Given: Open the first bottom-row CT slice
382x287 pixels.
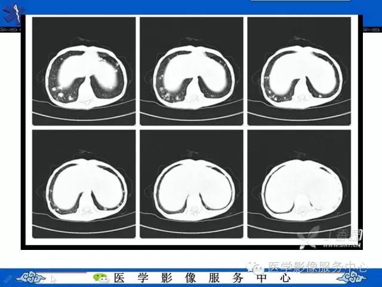Looking at the screenshot, I should [x=84, y=184].
